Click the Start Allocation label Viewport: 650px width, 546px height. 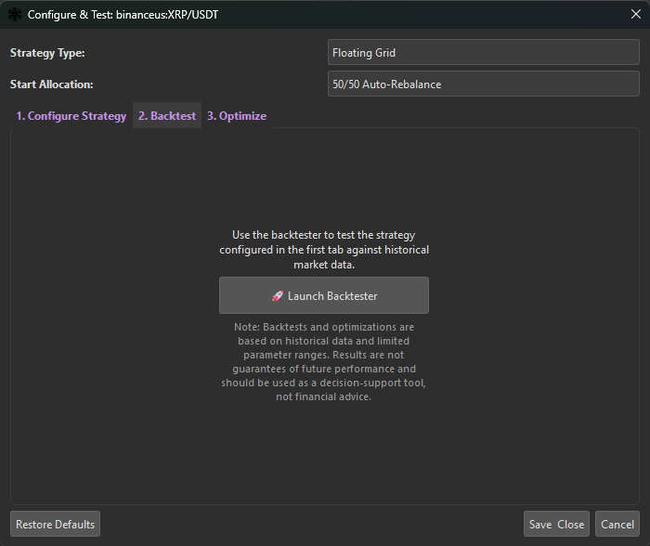pyautogui.click(x=51, y=84)
